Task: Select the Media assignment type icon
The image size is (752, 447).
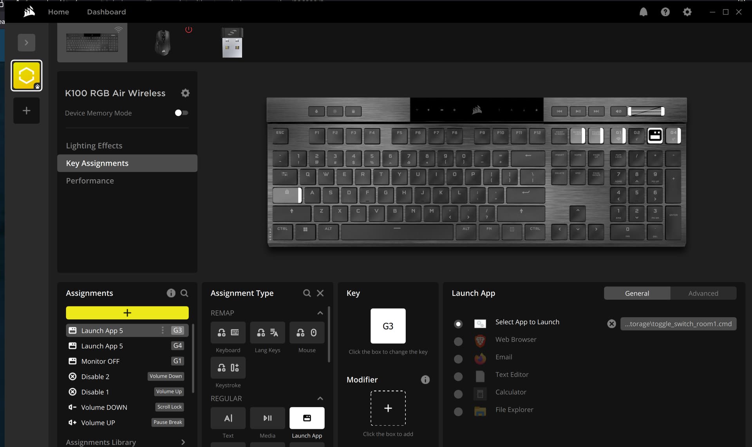Action: point(268,418)
